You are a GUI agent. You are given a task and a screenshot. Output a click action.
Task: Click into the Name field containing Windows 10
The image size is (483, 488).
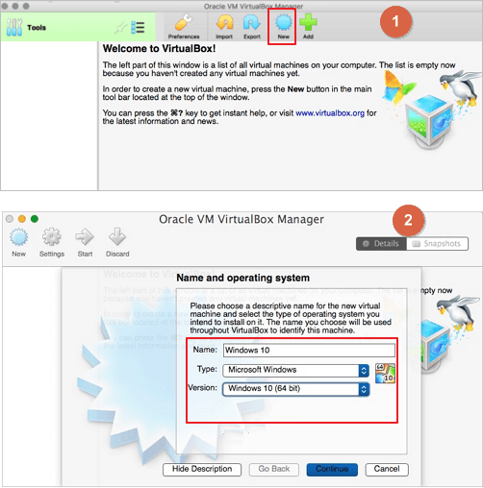tap(309, 350)
